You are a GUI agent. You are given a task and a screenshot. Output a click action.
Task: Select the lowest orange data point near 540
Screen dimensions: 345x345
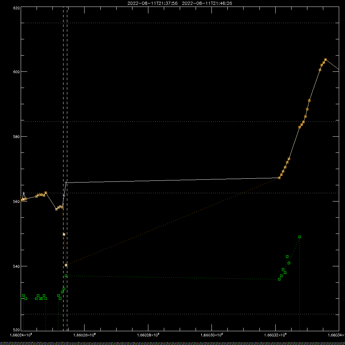point(66,265)
